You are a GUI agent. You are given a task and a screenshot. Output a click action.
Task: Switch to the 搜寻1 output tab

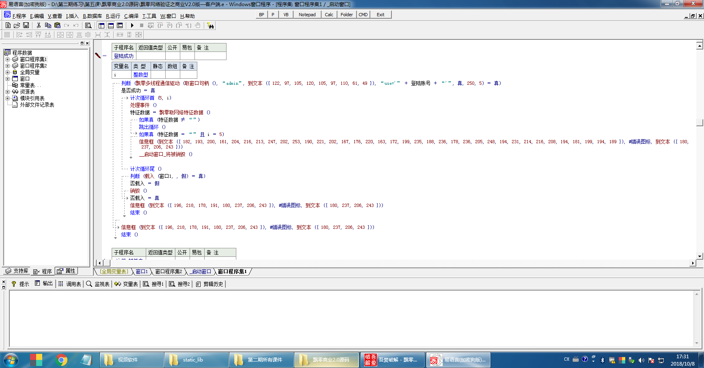(153, 284)
